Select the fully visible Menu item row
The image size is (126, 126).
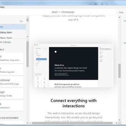13,33
